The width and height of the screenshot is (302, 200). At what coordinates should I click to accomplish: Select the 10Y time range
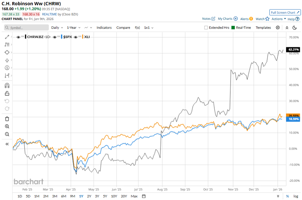pos(114,196)
